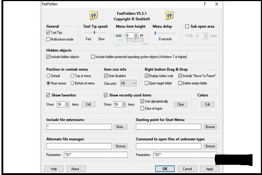Screen dimensions: 262x175
Task: Click the Include file extensions text field
Action: [79, 127]
